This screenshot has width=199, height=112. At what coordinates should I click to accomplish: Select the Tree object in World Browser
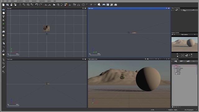tap(178, 72)
